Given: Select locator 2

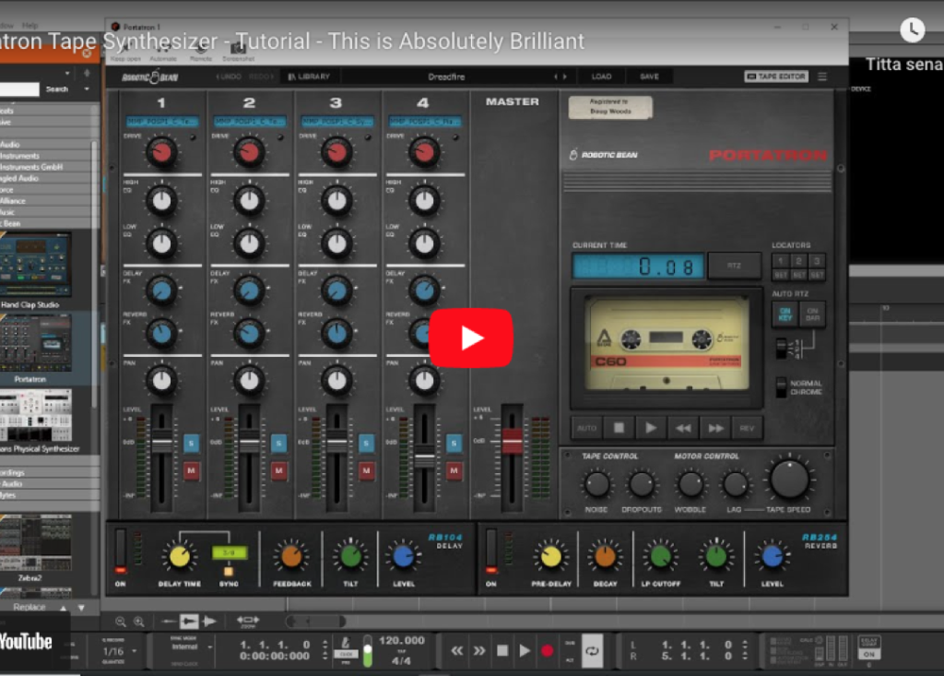Looking at the screenshot, I should click(x=798, y=261).
